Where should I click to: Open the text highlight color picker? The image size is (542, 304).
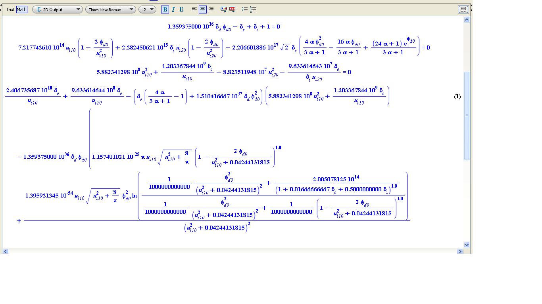click(232, 9)
